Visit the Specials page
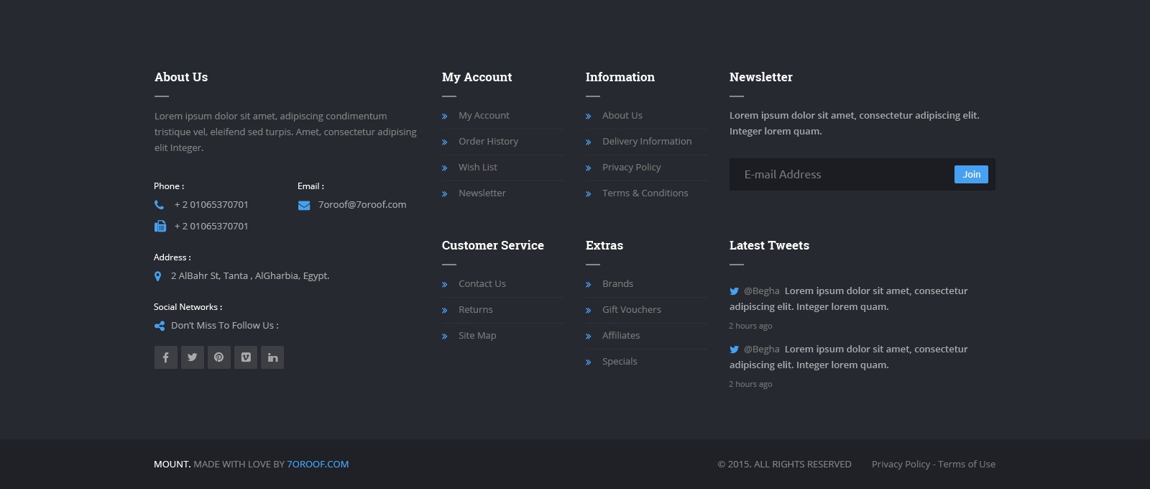The width and height of the screenshot is (1150, 489). (620, 362)
